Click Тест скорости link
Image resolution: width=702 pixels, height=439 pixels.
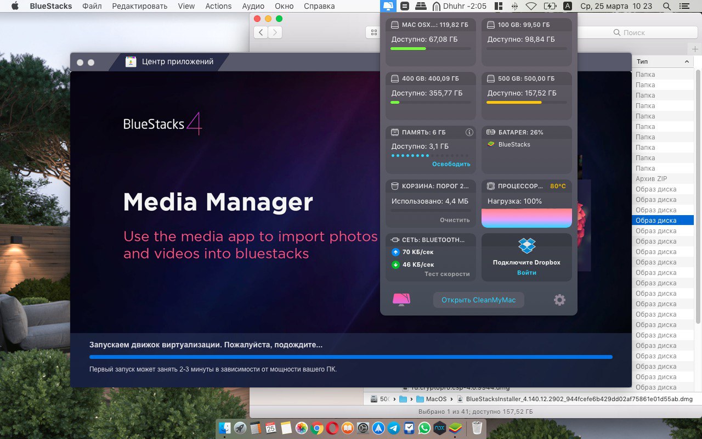pyautogui.click(x=447, y=274)
